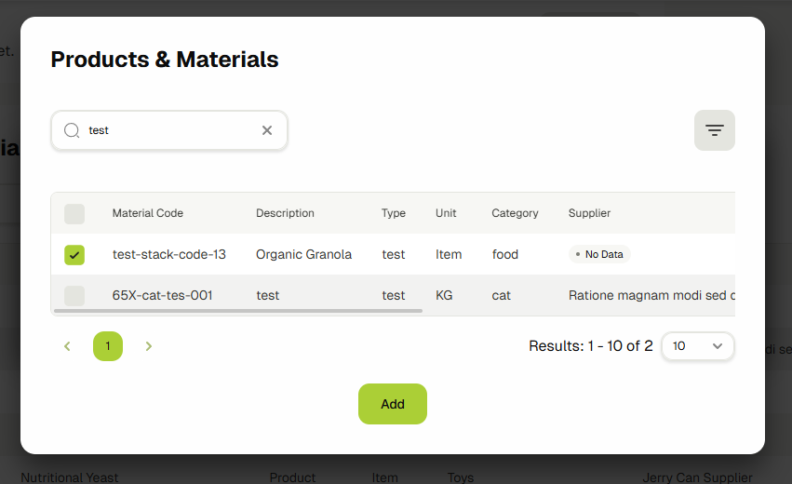792x484 pixels.
Task: Sort by Description column header
Action: click(x=285, y=213)
